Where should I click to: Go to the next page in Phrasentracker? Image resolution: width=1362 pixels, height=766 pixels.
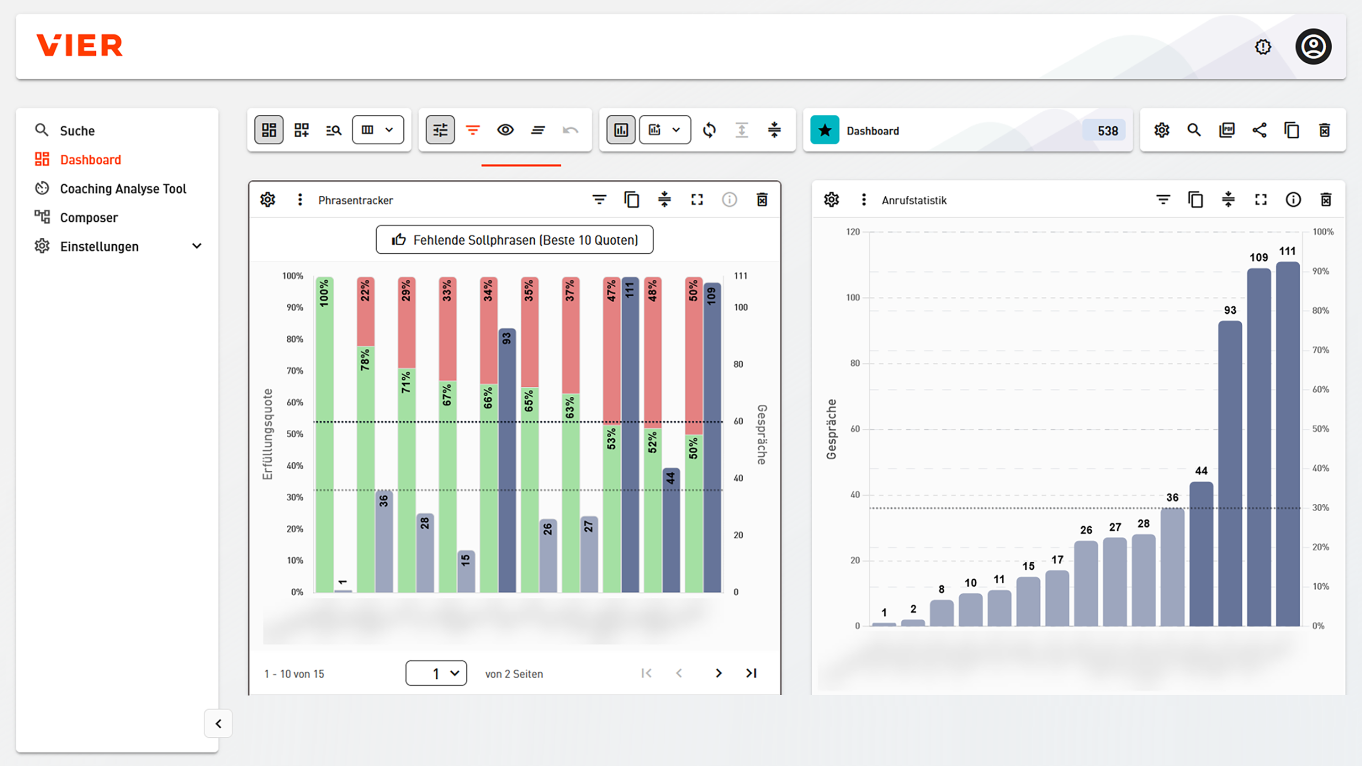(x=718, y=673)
